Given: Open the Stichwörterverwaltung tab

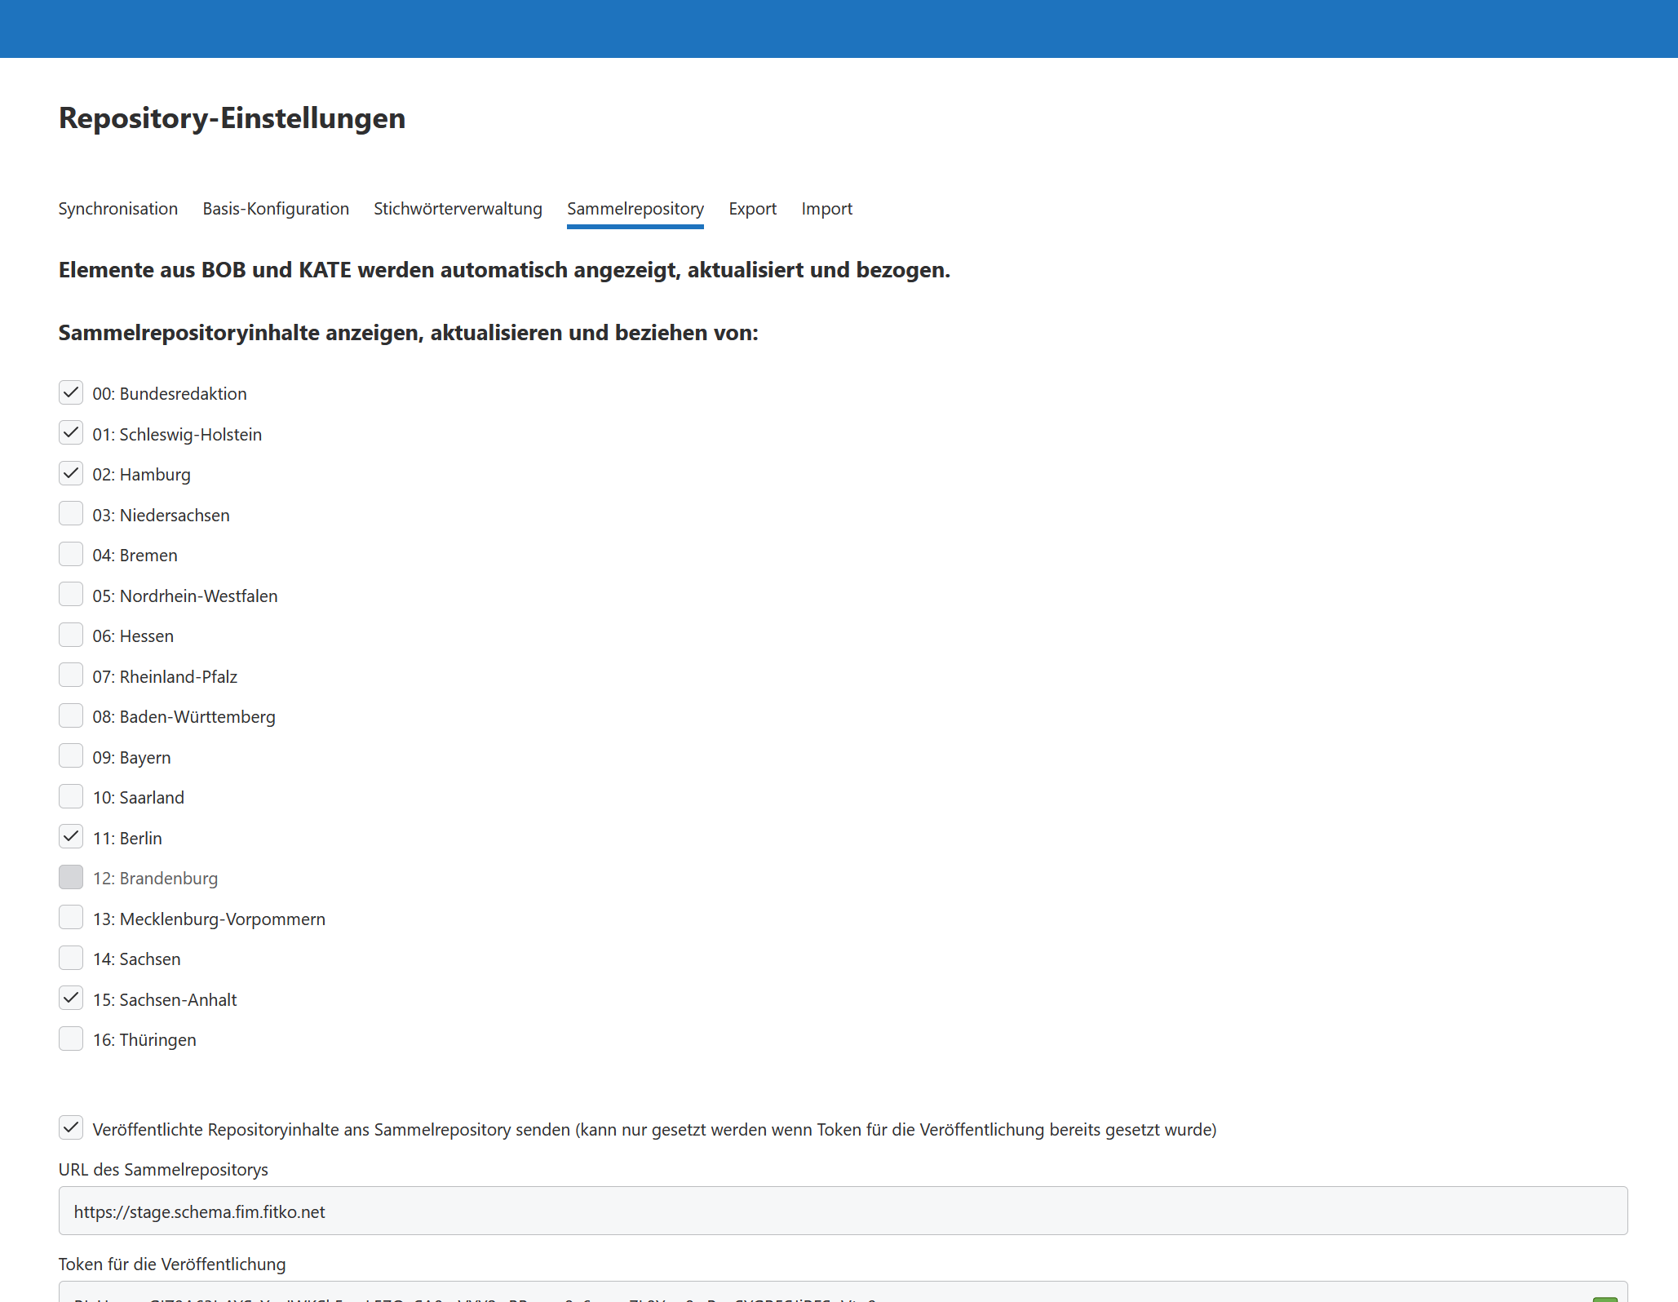Looking at the screenshot, I should [458, 209].
